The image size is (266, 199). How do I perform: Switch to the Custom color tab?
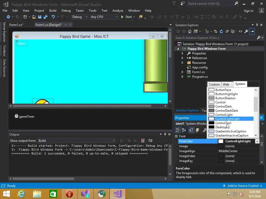pyautogui.click(x=214, y=84)
